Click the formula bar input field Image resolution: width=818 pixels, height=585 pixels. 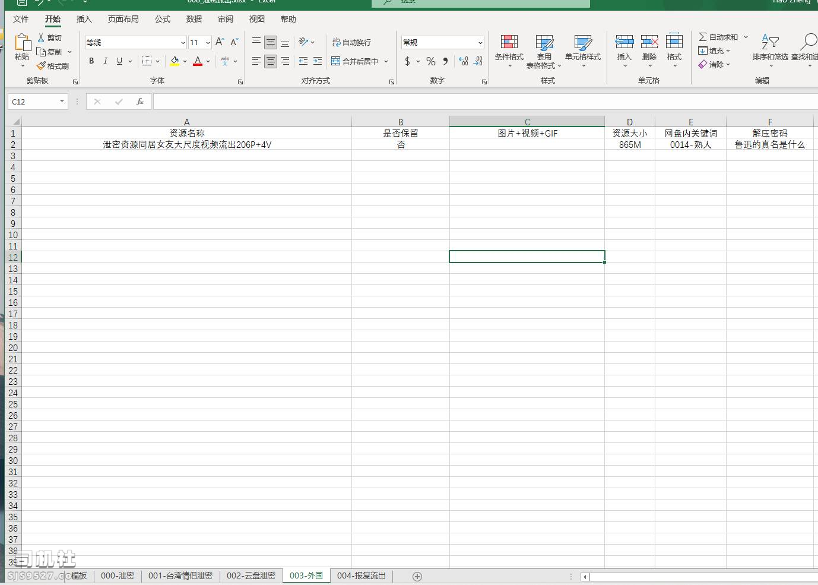[486, 102]
